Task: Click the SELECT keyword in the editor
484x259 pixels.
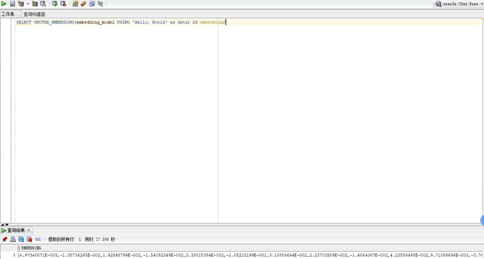Action: click(x=24, y=22)
